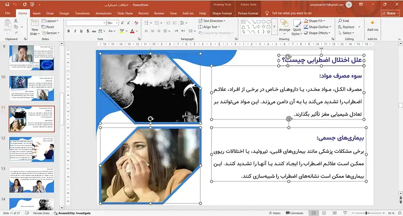Open the Text Direction dropdown
Screen dimensions: 403x216
tap(212, 21)
